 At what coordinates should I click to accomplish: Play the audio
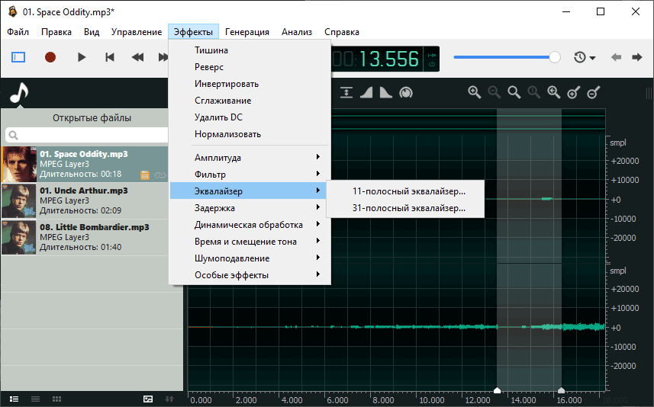pos(82,57)
